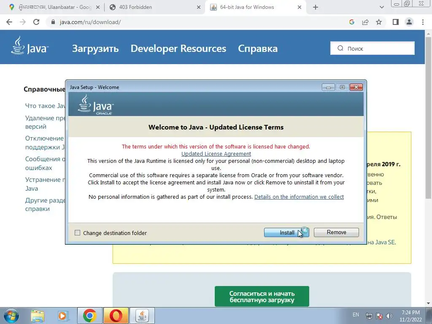The image size is (432, 324).
Task: Click the Java logo in site header
Action: (x=30, y=46)
